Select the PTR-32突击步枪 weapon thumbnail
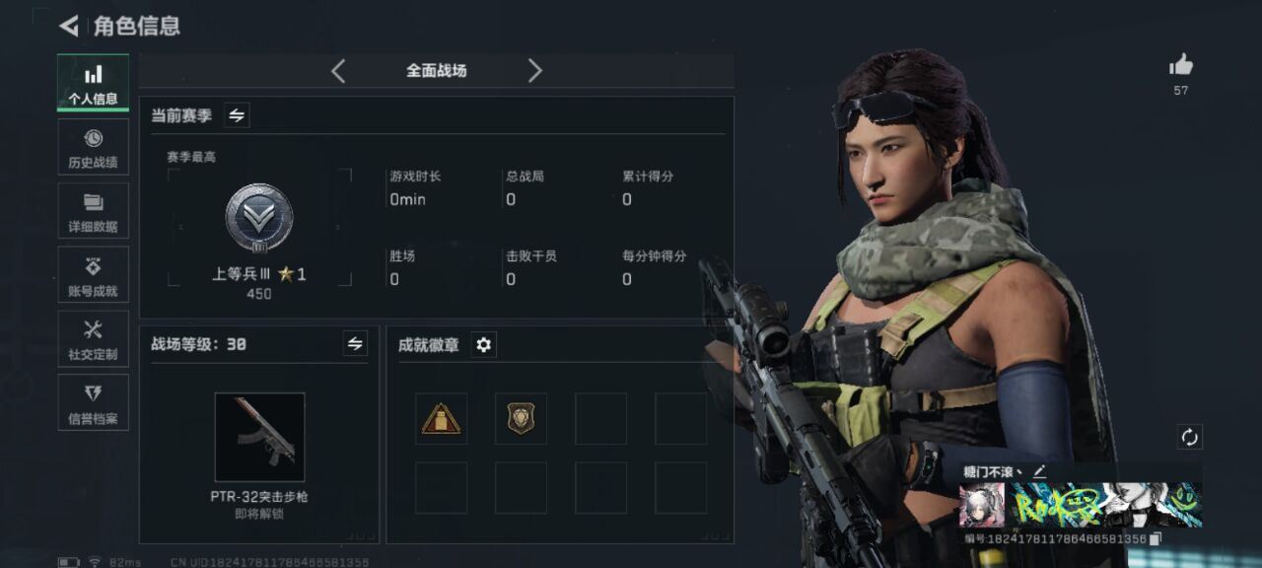Screen dimensions: 1262x568 (x=259, y=437)
